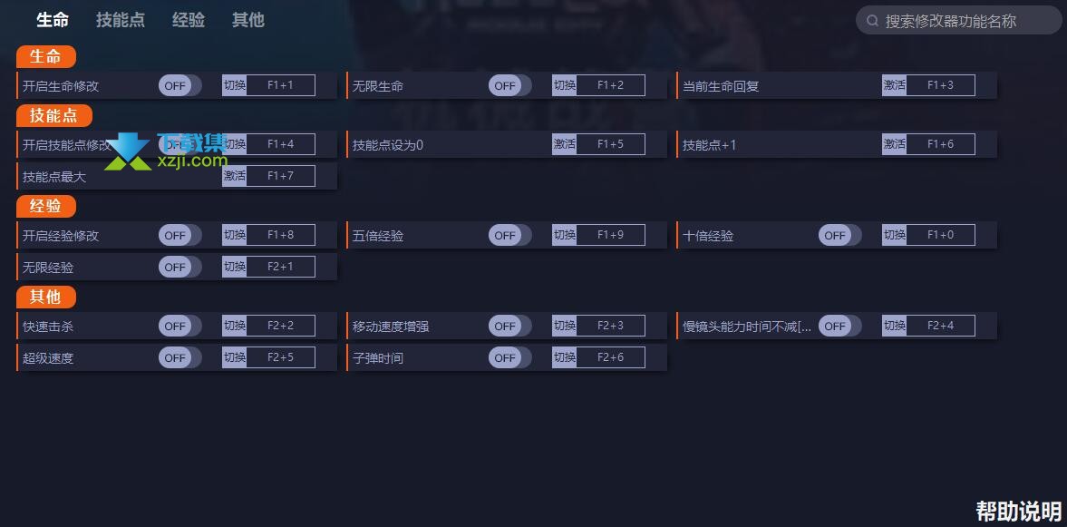Click the search magnifier icon

click(872, 21)
